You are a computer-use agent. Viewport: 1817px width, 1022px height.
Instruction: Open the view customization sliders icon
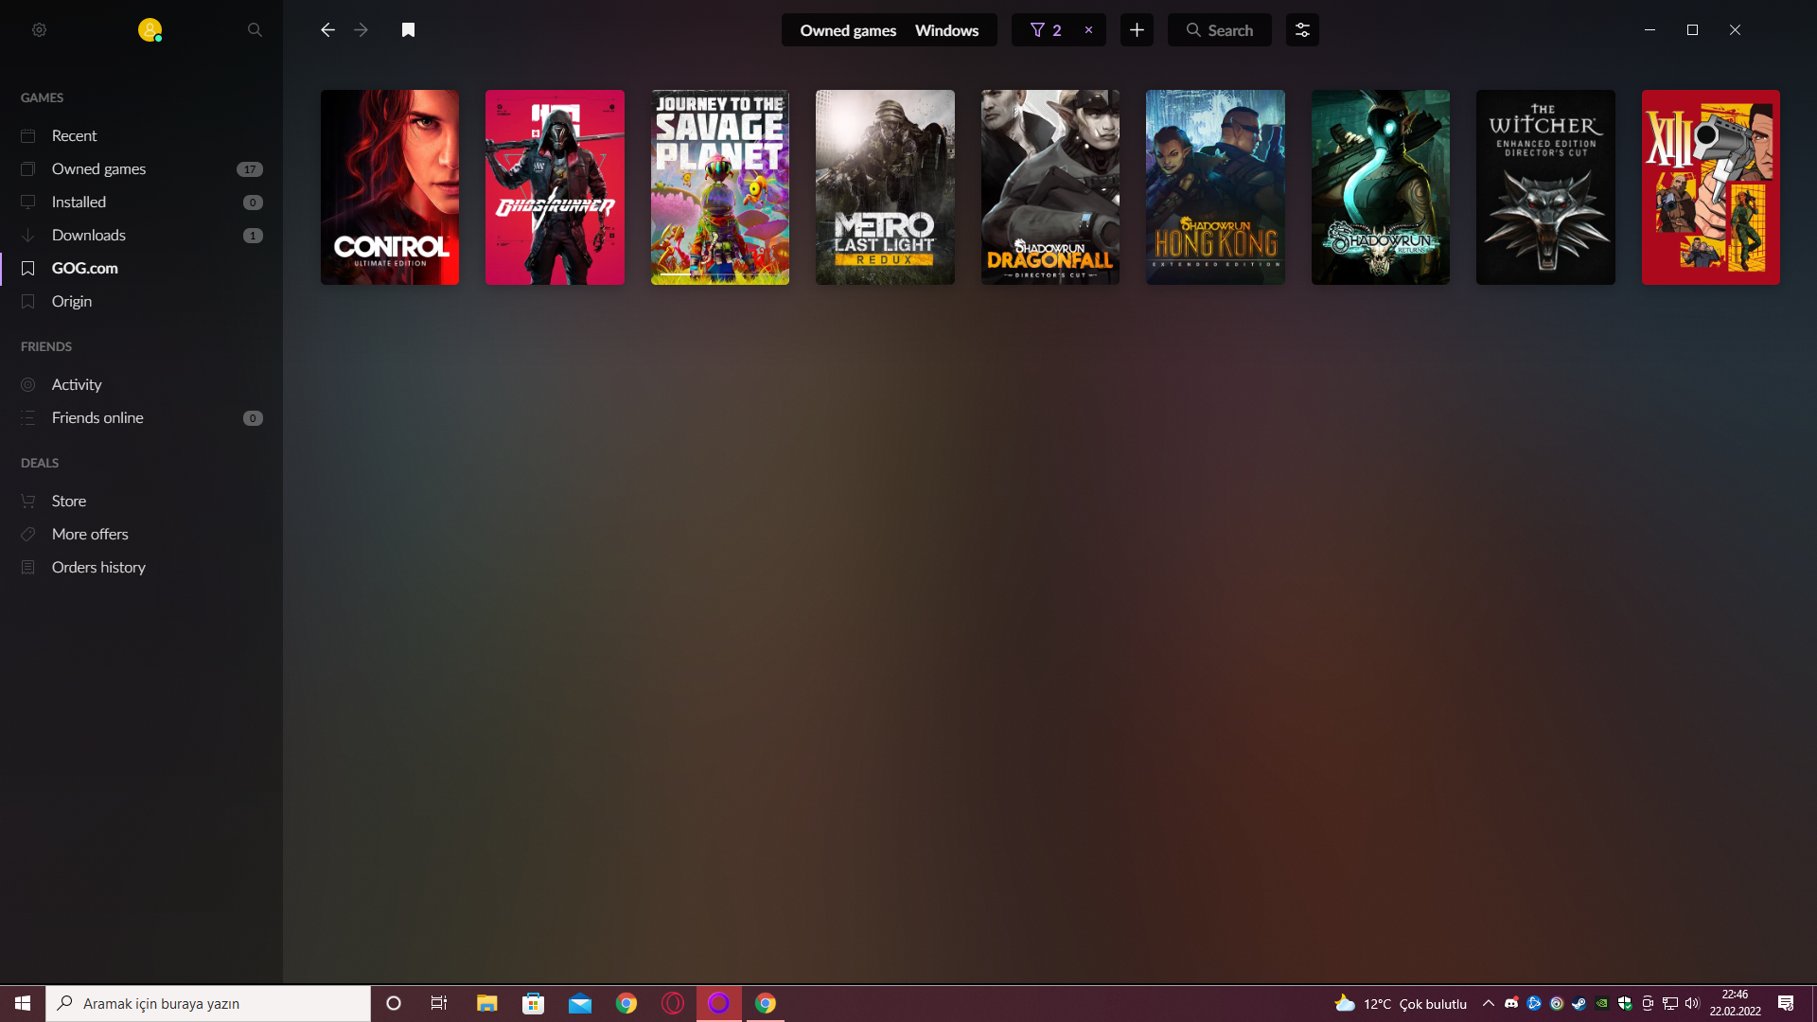pos(1302,30)
